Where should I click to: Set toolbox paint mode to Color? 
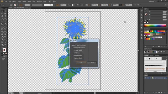tap(2, 54)
